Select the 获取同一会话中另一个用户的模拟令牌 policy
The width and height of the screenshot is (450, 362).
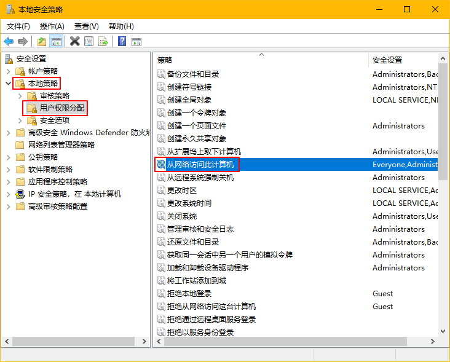click(230, 254)
